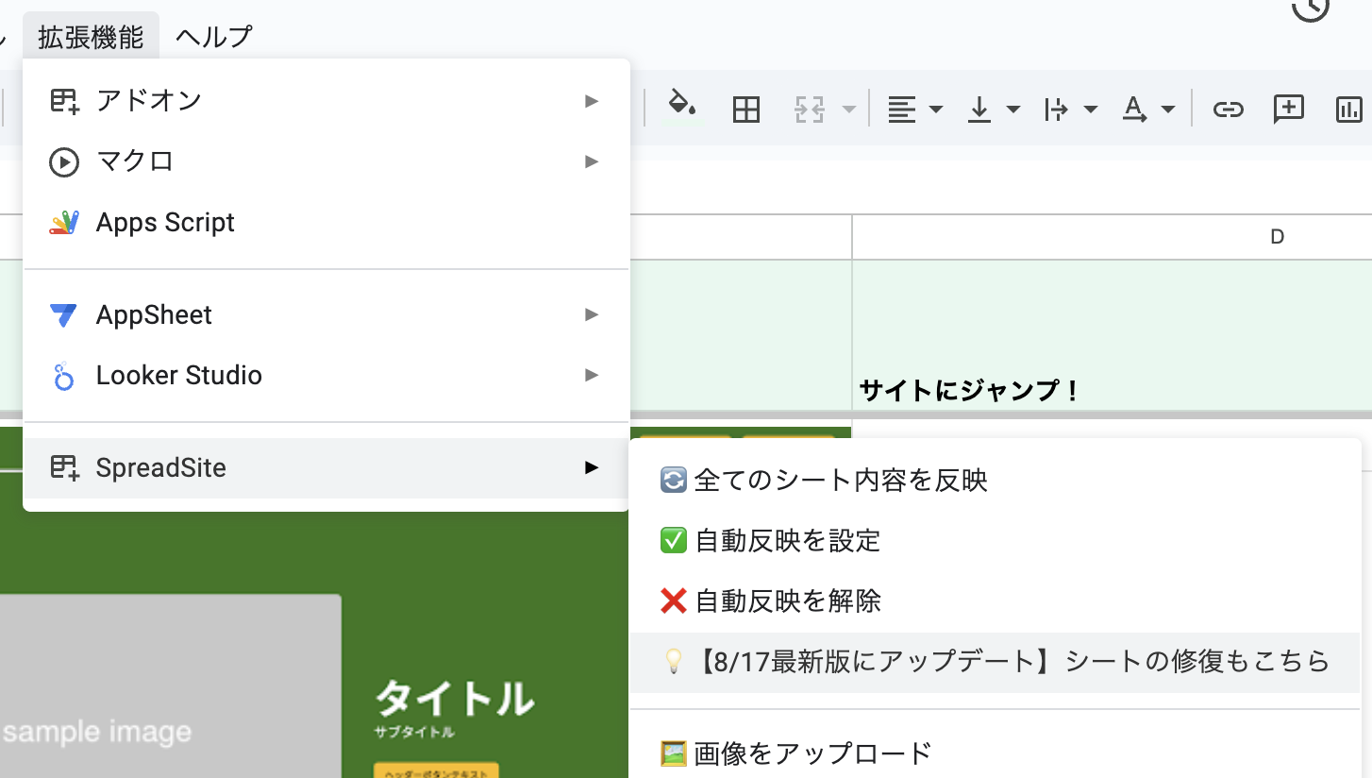Open merge cells dropdown arrow
The image size is (1372, 778).
(849, 110)
